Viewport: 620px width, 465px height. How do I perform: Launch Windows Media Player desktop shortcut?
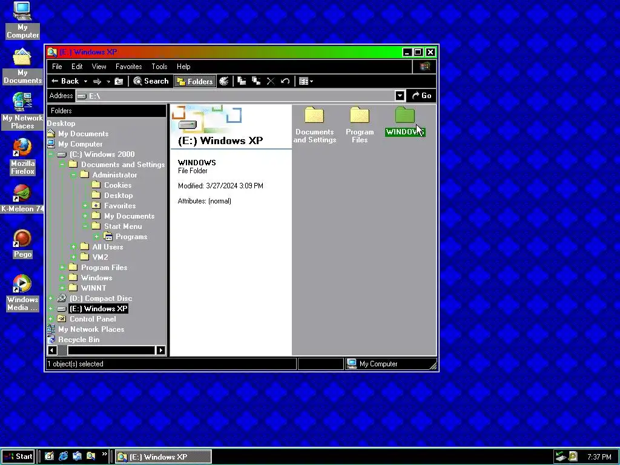pos(22,292)
